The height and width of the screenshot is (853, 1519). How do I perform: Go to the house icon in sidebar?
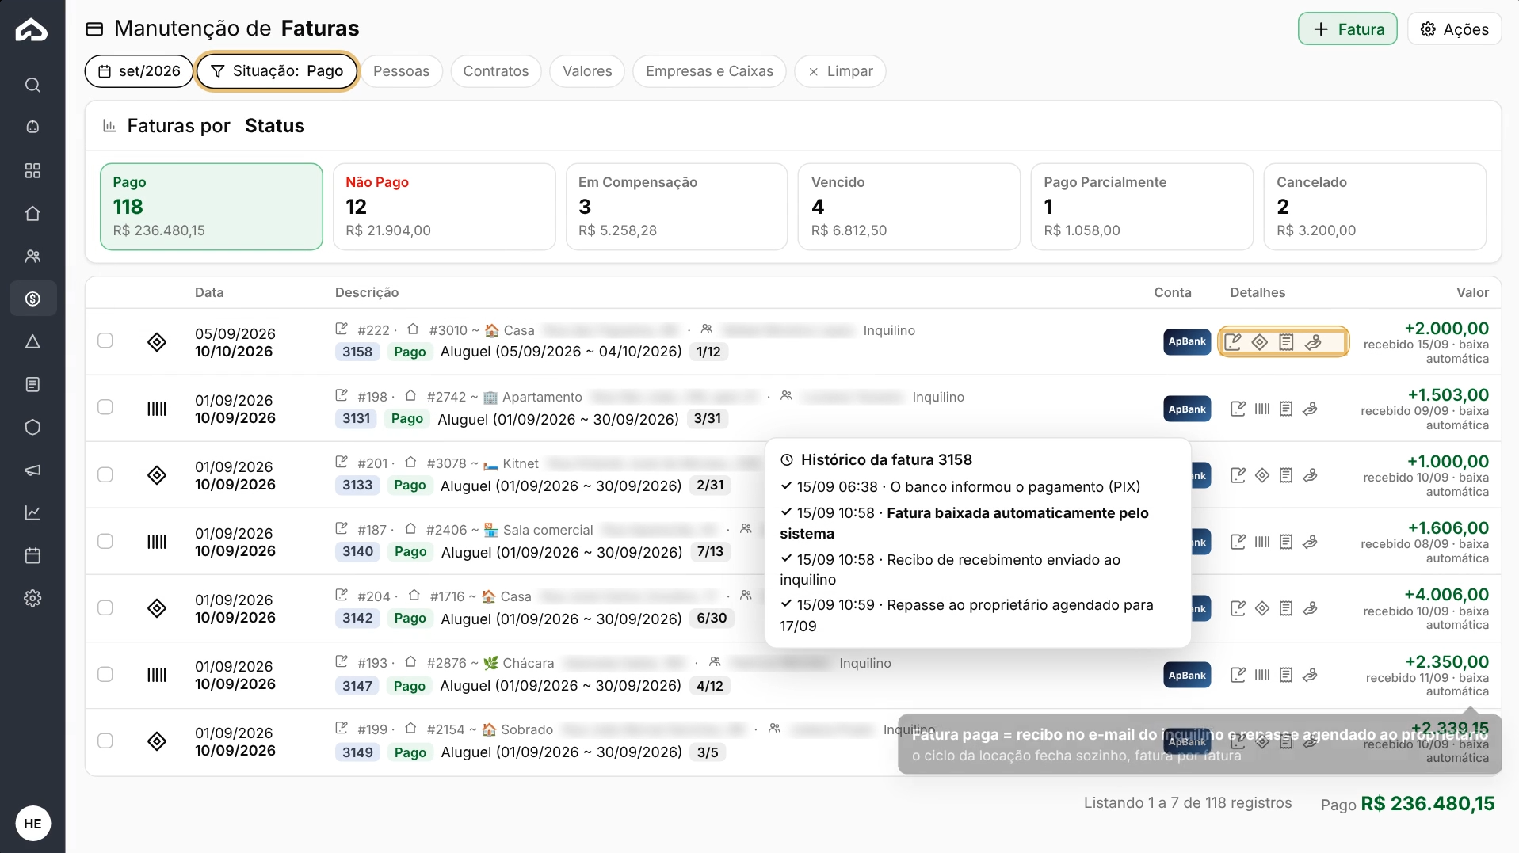tap(32, 213)
